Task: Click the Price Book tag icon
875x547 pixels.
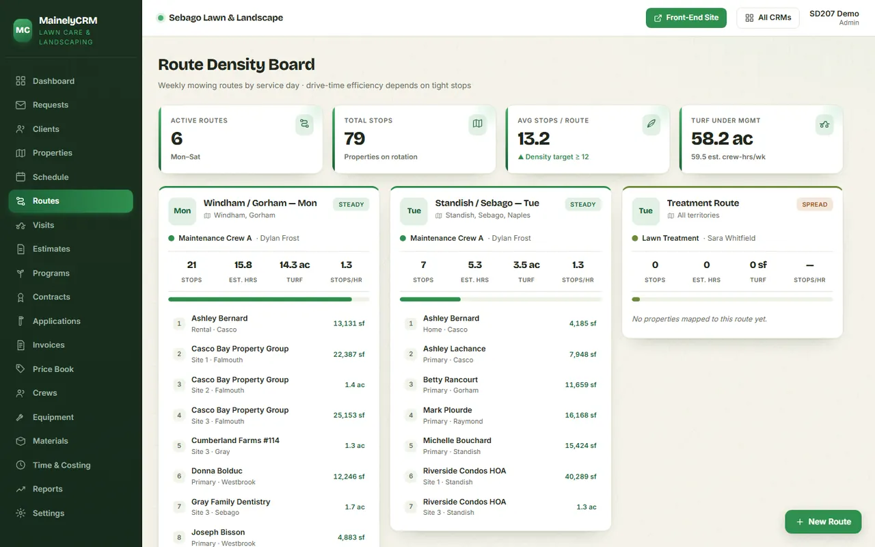Action: coord(21,369)
